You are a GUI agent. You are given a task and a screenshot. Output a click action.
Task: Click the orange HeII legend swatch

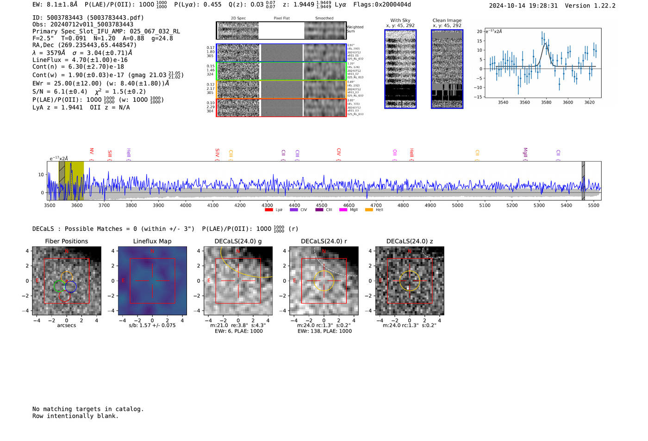(x=369, y=210)
